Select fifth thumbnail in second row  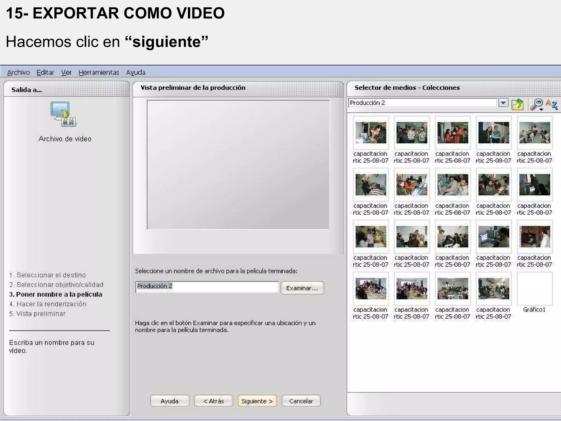534,185
